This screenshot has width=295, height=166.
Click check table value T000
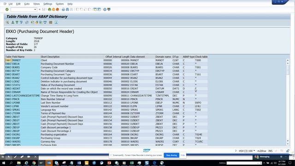(198, 60)
